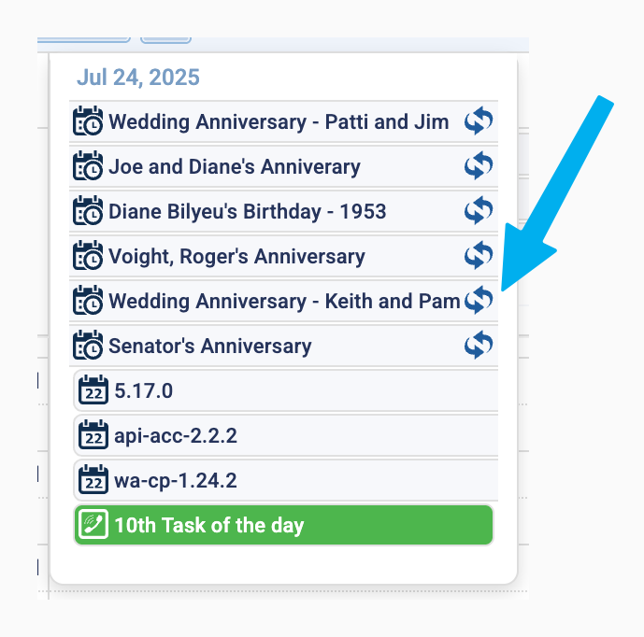
Task: Click calendar icon next to wa-cp-1.24.2
Action: (93, 480)
